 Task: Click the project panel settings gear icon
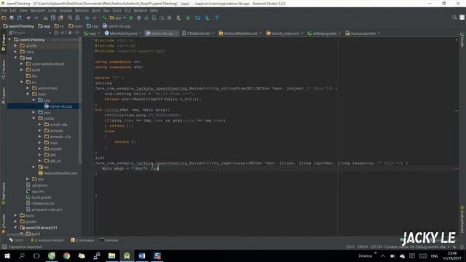pos(71,33)
